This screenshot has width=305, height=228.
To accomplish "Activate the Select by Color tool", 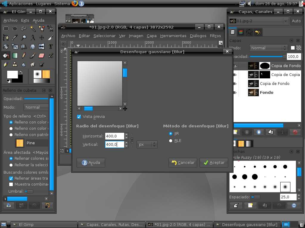I will (x=42, y=29).
